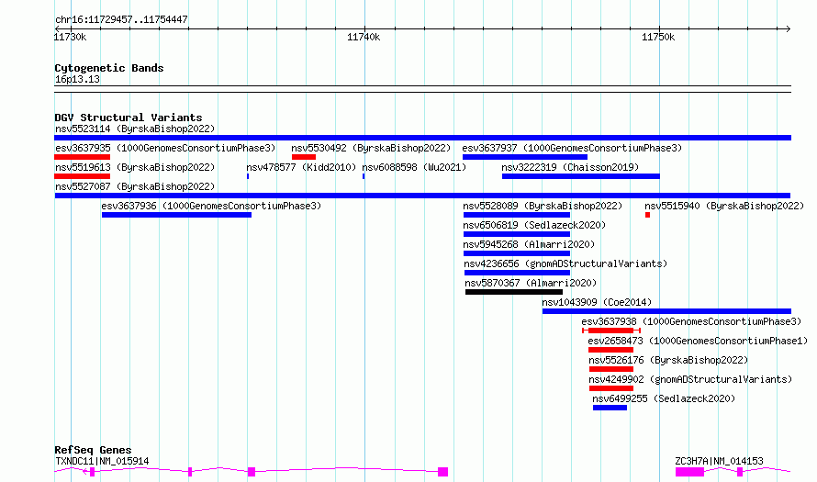Click the 11740k ruler tick label

click(364, 37)
